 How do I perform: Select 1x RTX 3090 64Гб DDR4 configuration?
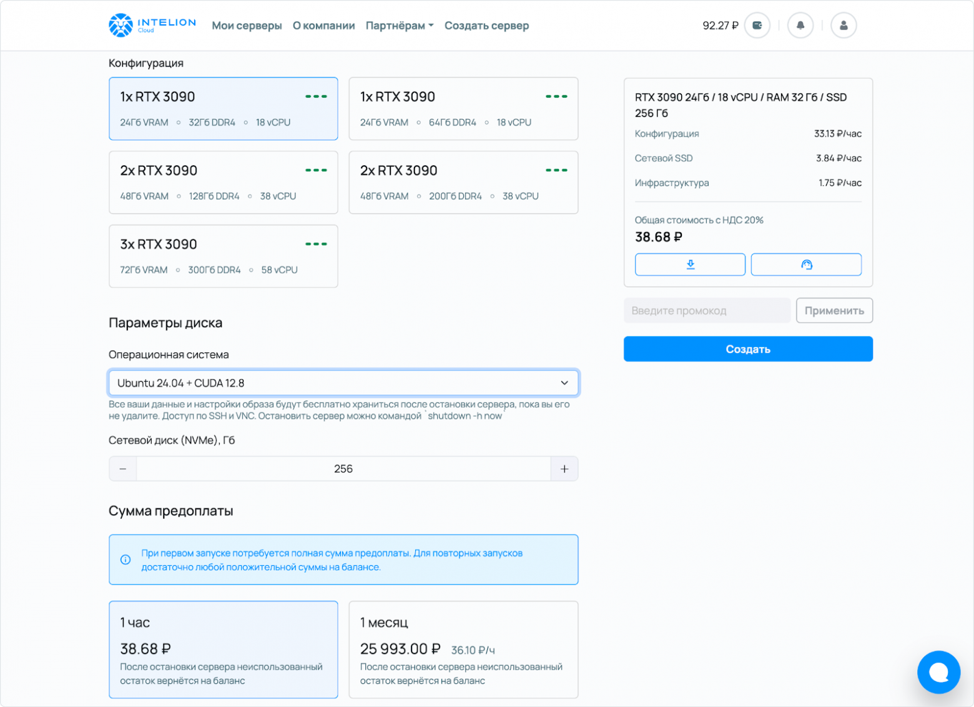[463, 109]
